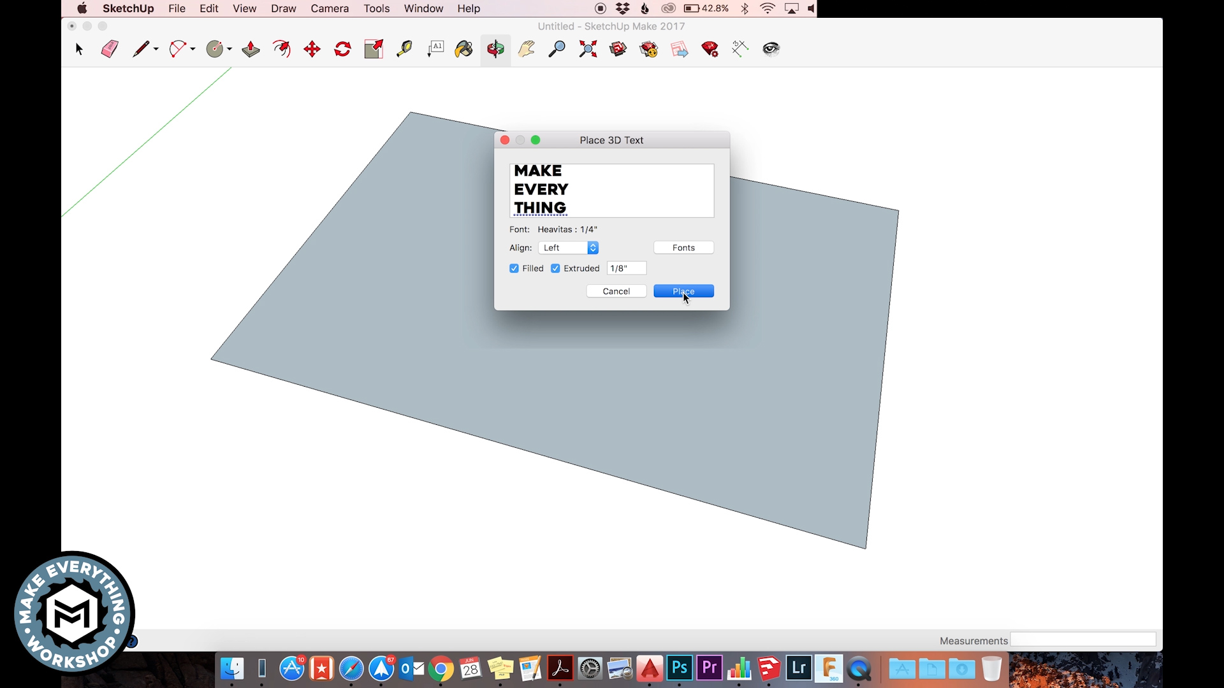Select the Push/Pull tool

click(x=252, y=48)
